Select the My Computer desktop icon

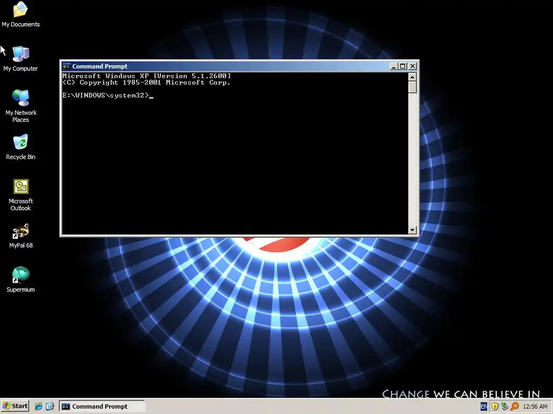click(21, 59)
